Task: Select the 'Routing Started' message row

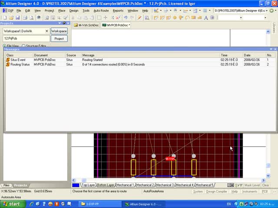Action: point(140,60)
